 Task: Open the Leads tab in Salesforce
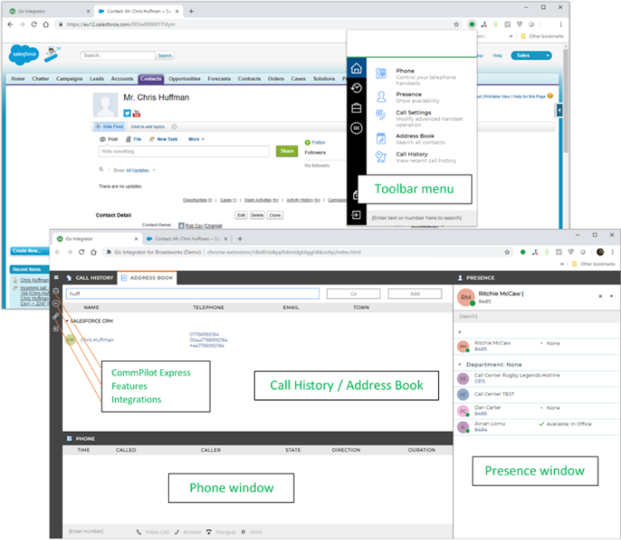[97, 79]
